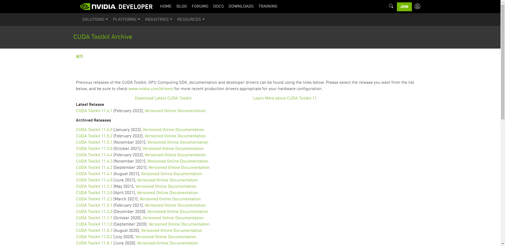The width and height of the screenshot is (505, 246).
Task: Click the scrollbar up arrow
Action: pyautogui.click(x=503, y=2)
